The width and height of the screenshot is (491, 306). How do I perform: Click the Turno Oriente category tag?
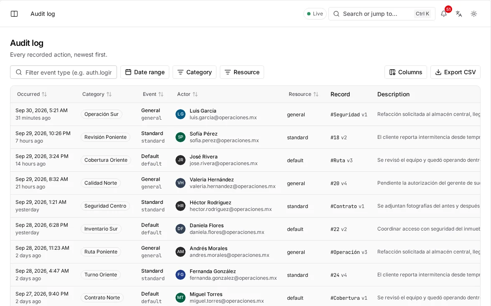click(x=101, y=275)
